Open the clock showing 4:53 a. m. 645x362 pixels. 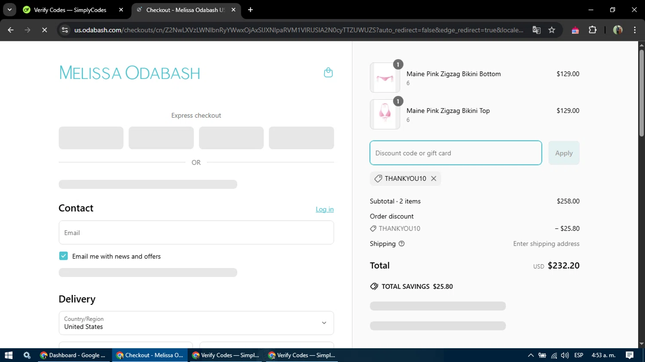(x=603, y=355)
